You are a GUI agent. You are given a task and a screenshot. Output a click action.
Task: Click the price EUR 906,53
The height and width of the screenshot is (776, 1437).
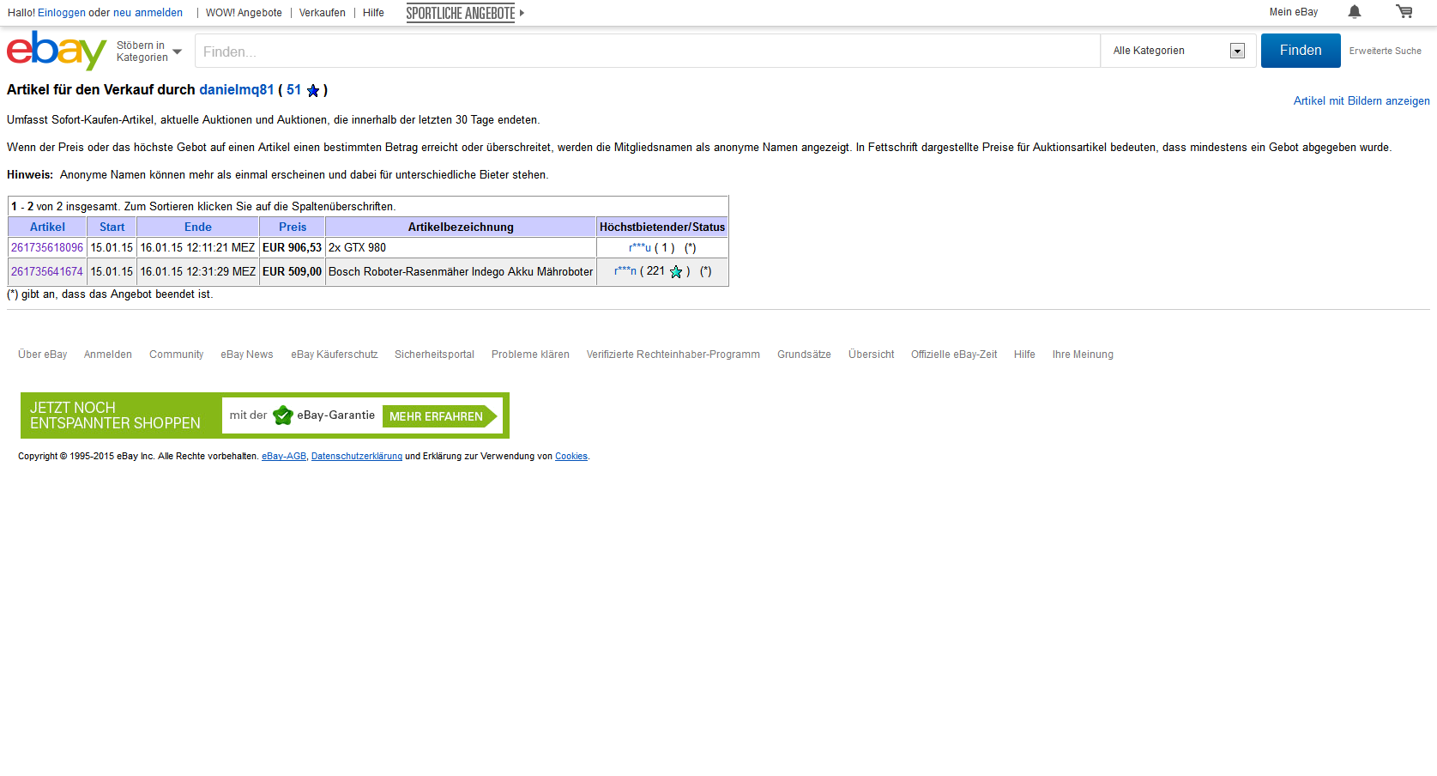[292, 247]
